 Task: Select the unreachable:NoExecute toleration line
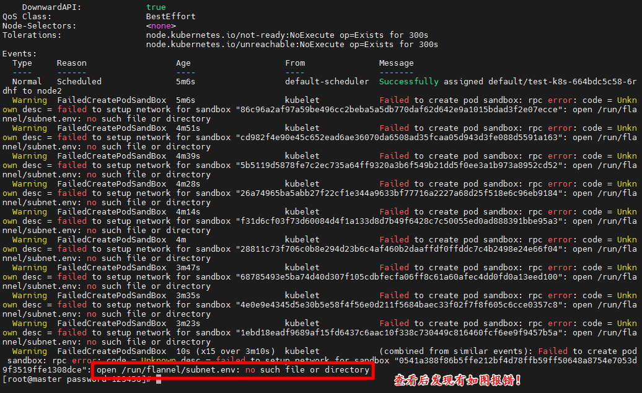(292, 44)
